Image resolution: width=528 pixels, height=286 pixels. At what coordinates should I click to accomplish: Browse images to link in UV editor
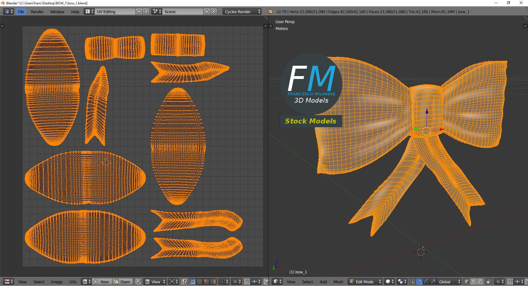(x=87, y=282)
